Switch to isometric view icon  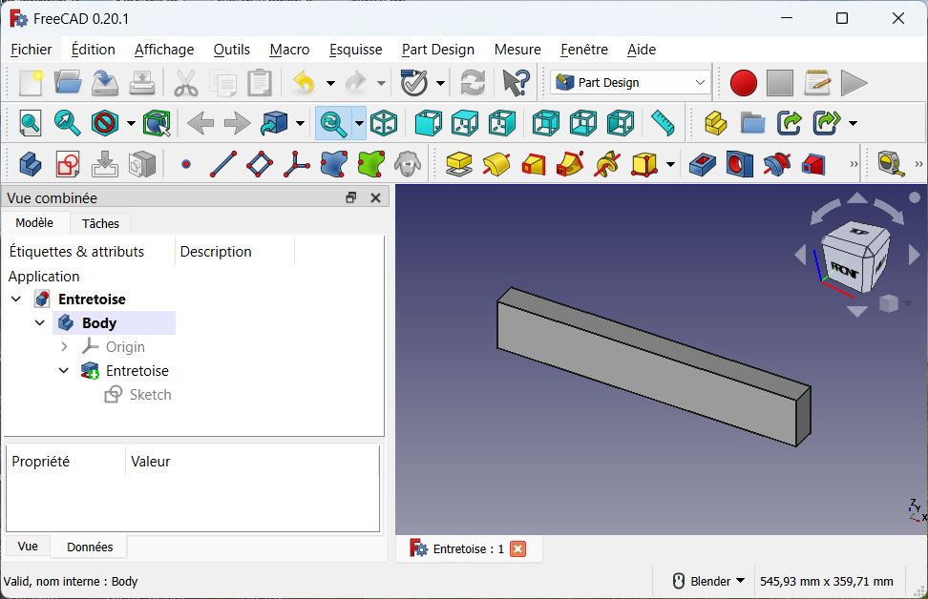384,123
